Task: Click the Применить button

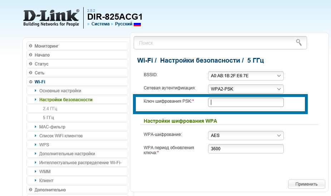Action: pos(306,184)
